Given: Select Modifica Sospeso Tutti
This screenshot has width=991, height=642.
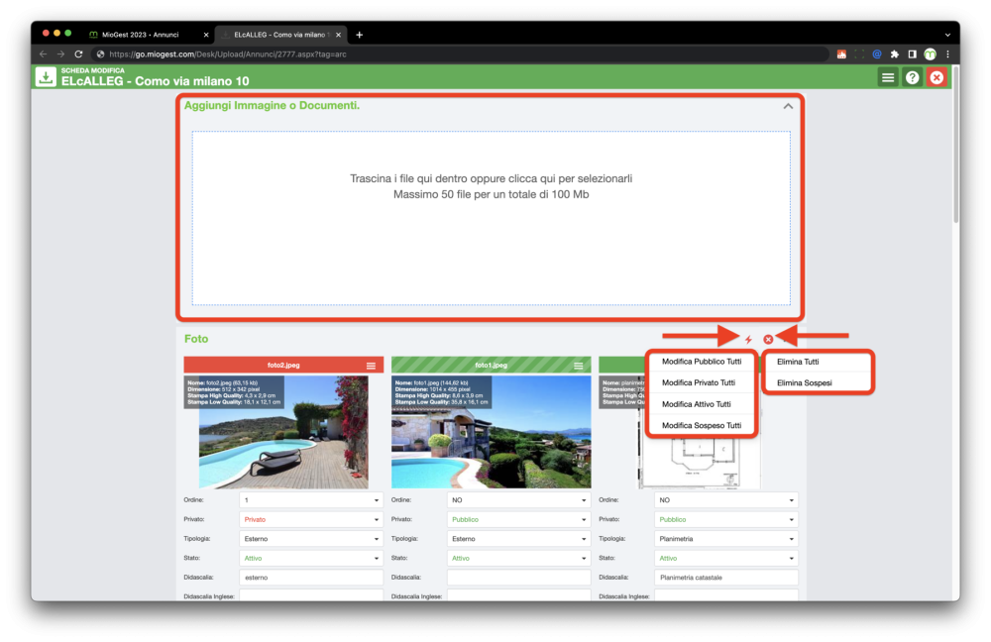Looking at the screenshot, I should click(x=702, y=425).
